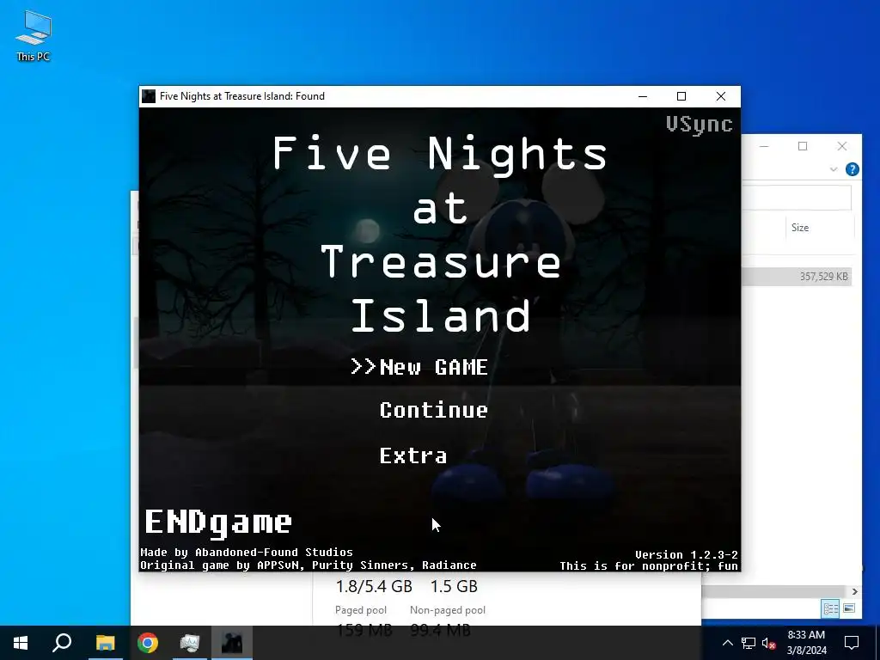
Task: Switch Explorer to large icons view
Action: (848, 608)
